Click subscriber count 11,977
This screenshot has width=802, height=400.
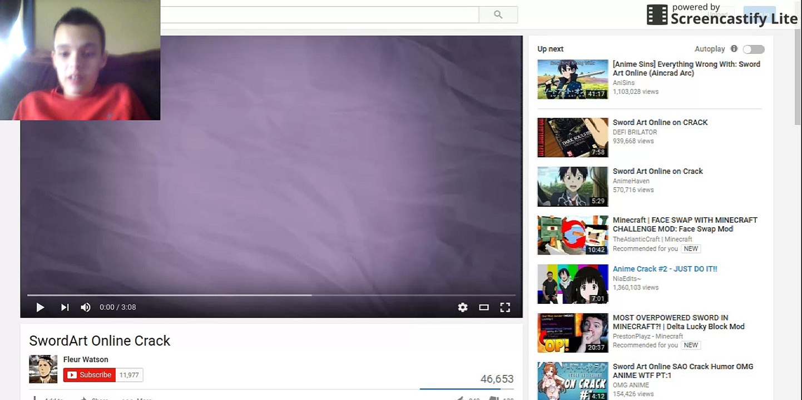point(129,375)
